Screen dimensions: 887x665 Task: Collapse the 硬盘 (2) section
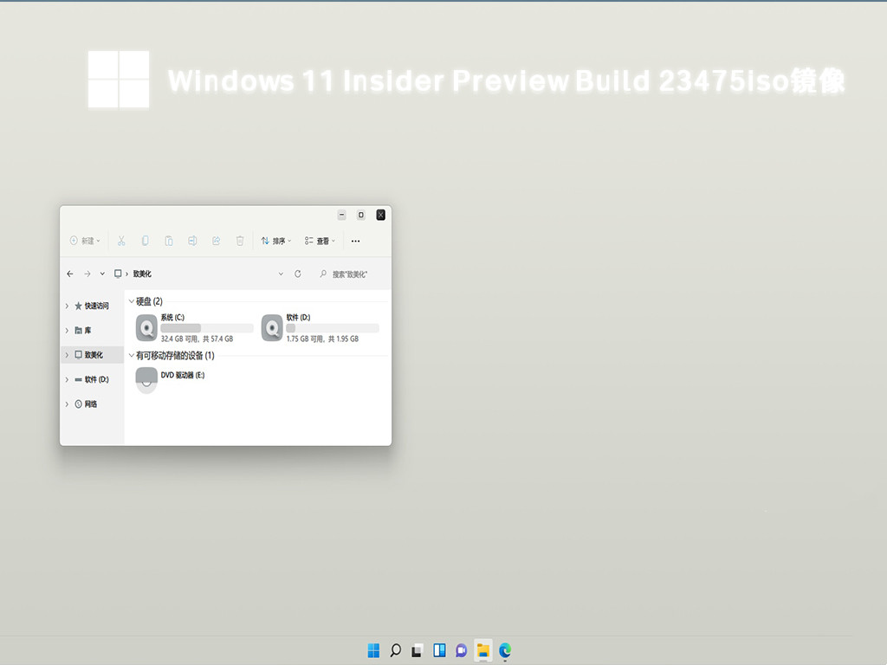pyautogui.click(x=132, y=301)
